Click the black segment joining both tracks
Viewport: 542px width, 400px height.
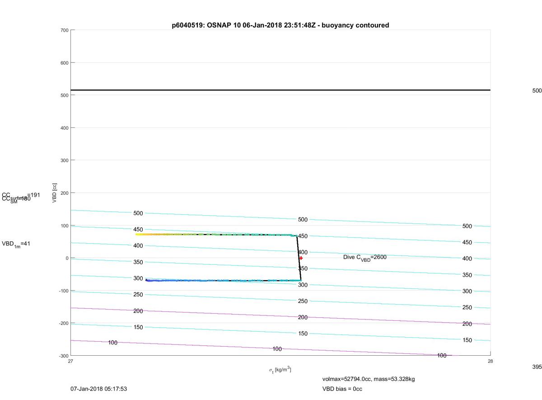tap(299, 258)
